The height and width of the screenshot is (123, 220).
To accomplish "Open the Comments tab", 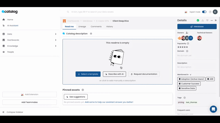I will coord(96,27).
